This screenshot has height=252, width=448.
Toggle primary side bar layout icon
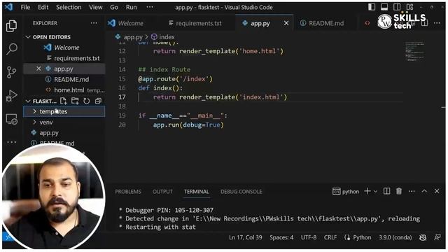click(x=372, y=7)
